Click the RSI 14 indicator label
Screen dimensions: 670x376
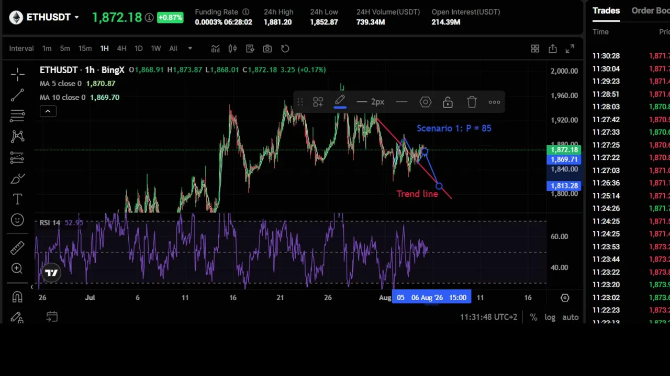(x=50, y=222)
